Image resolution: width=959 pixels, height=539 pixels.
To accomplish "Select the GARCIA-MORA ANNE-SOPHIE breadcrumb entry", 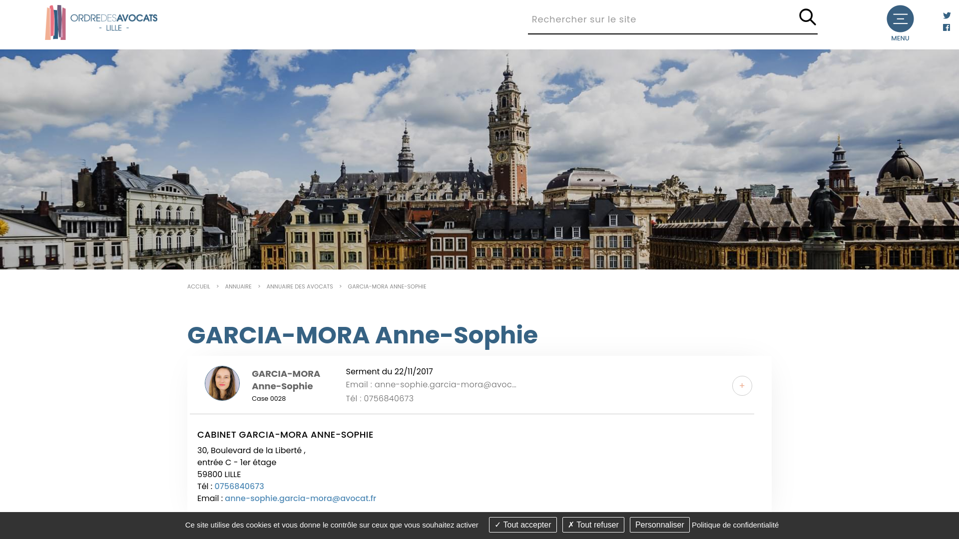I will tap(387, 286).
